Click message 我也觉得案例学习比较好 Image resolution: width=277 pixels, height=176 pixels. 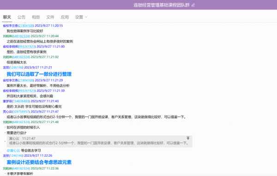pyautogui.click(x=25, y=31)
